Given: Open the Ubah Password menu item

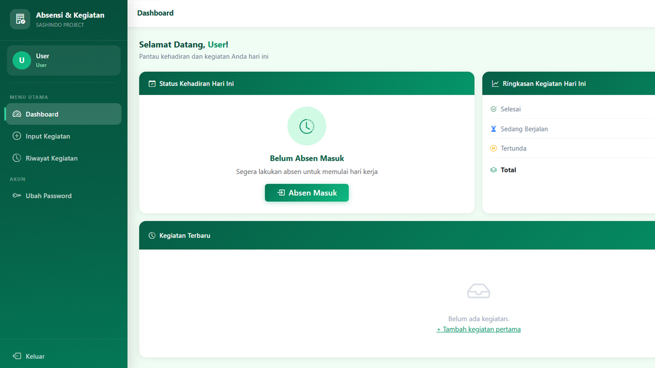Looking at the screenshot, I should [x=63, y=196].
